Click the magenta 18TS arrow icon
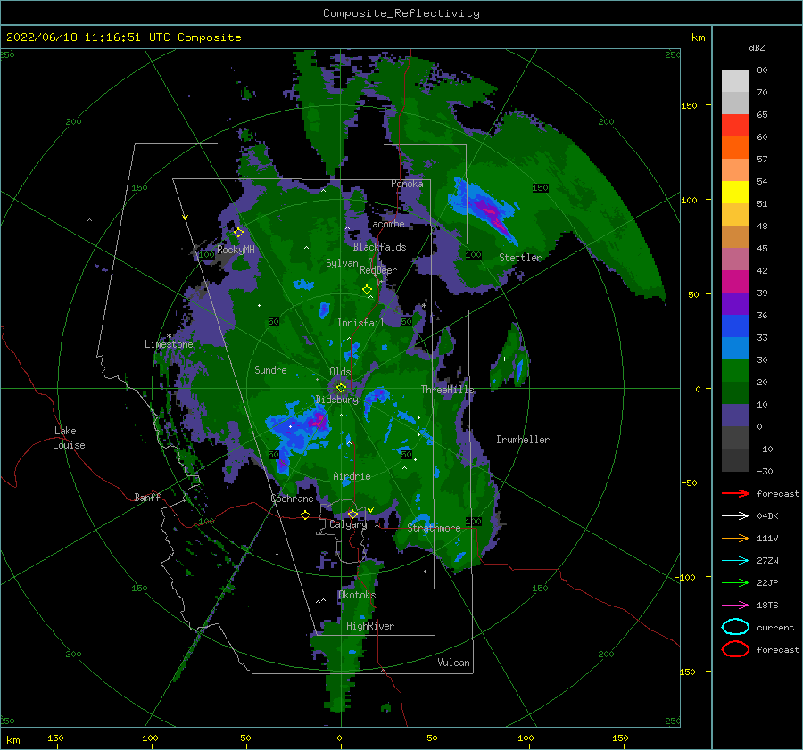The height and width of the screenshot is (750, 803). click(735, 605)
